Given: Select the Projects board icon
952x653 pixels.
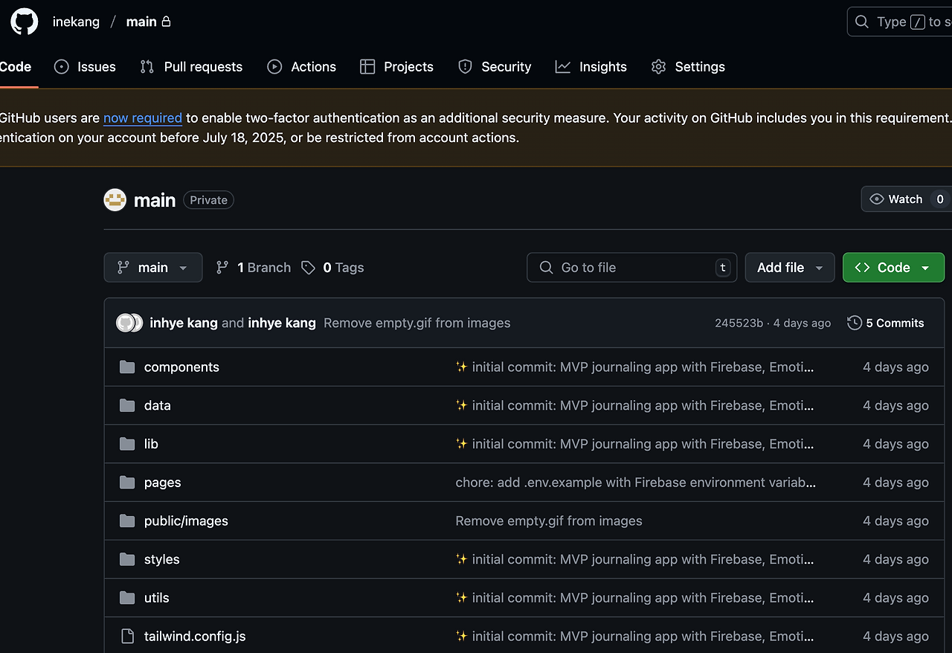Looking at the screenshot, I should pos(367,67).
